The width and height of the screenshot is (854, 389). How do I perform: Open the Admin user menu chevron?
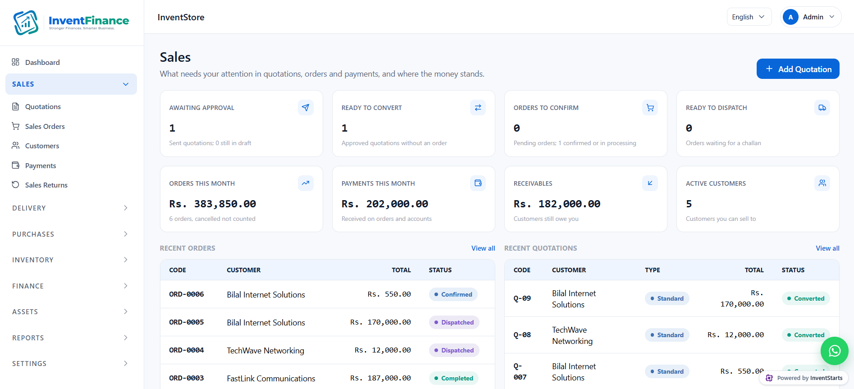[x=832, y=17]
